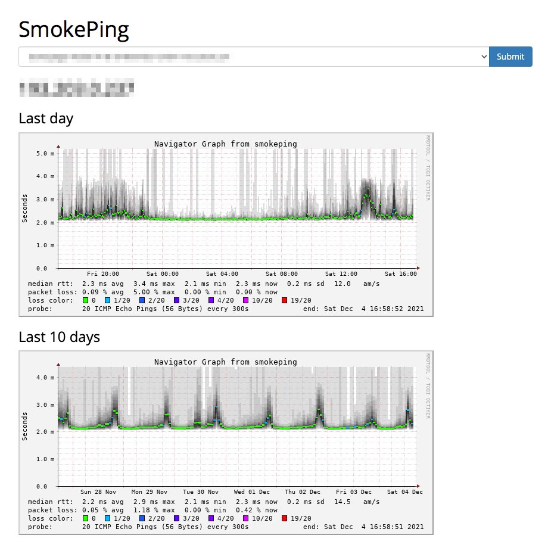
Task: Click the "Sat 04:00" time axis label
Action: 222,274
